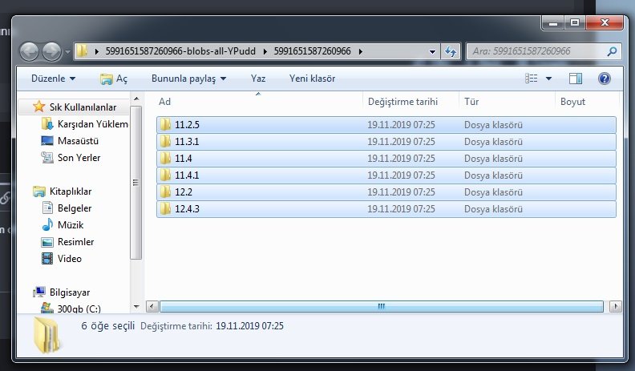Click the horizontal scrollbar thumb

coord(382,306)
